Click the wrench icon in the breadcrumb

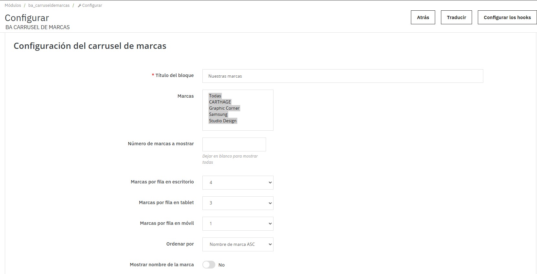click(x=80, y=5)
